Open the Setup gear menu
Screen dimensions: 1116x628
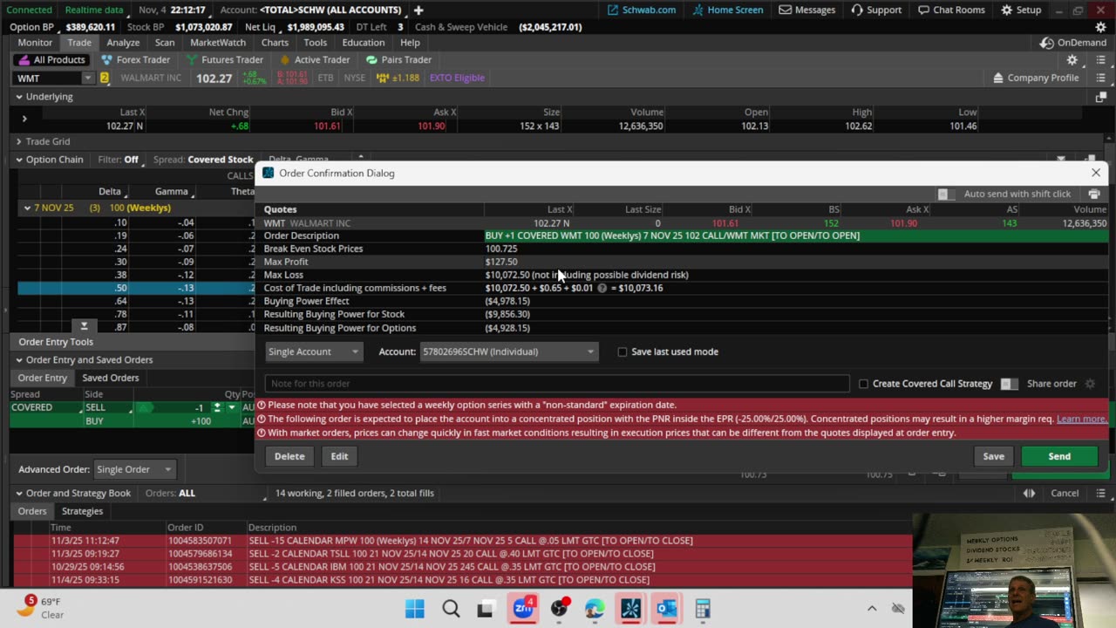click(x=1021, y=10)
